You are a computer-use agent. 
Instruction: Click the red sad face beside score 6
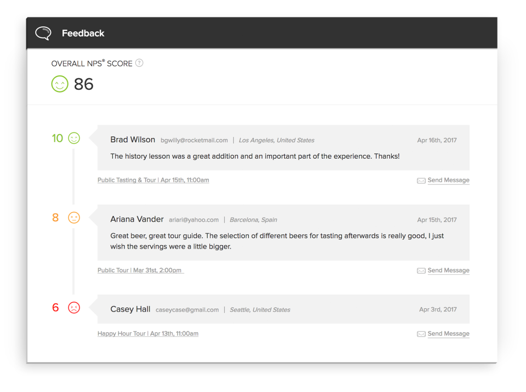tap(74, 308)
